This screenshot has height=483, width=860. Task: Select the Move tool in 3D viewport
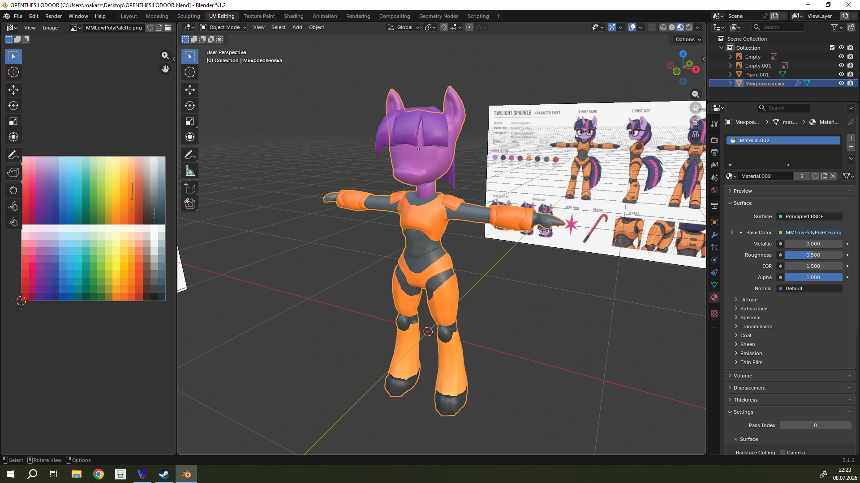[x=190, y=90]
